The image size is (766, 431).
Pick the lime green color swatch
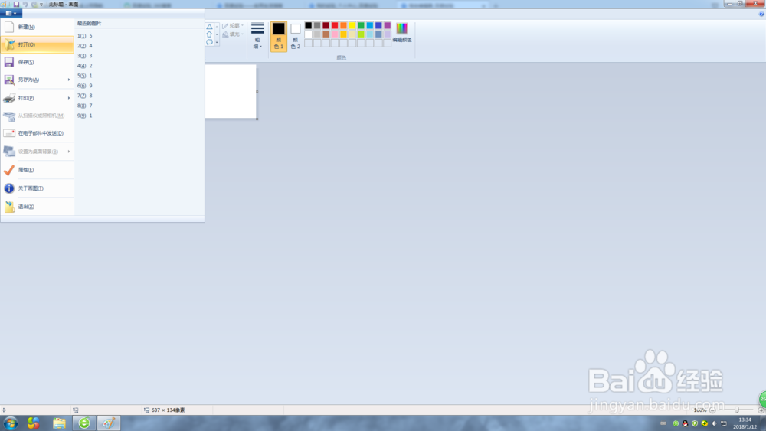[361, 34]
